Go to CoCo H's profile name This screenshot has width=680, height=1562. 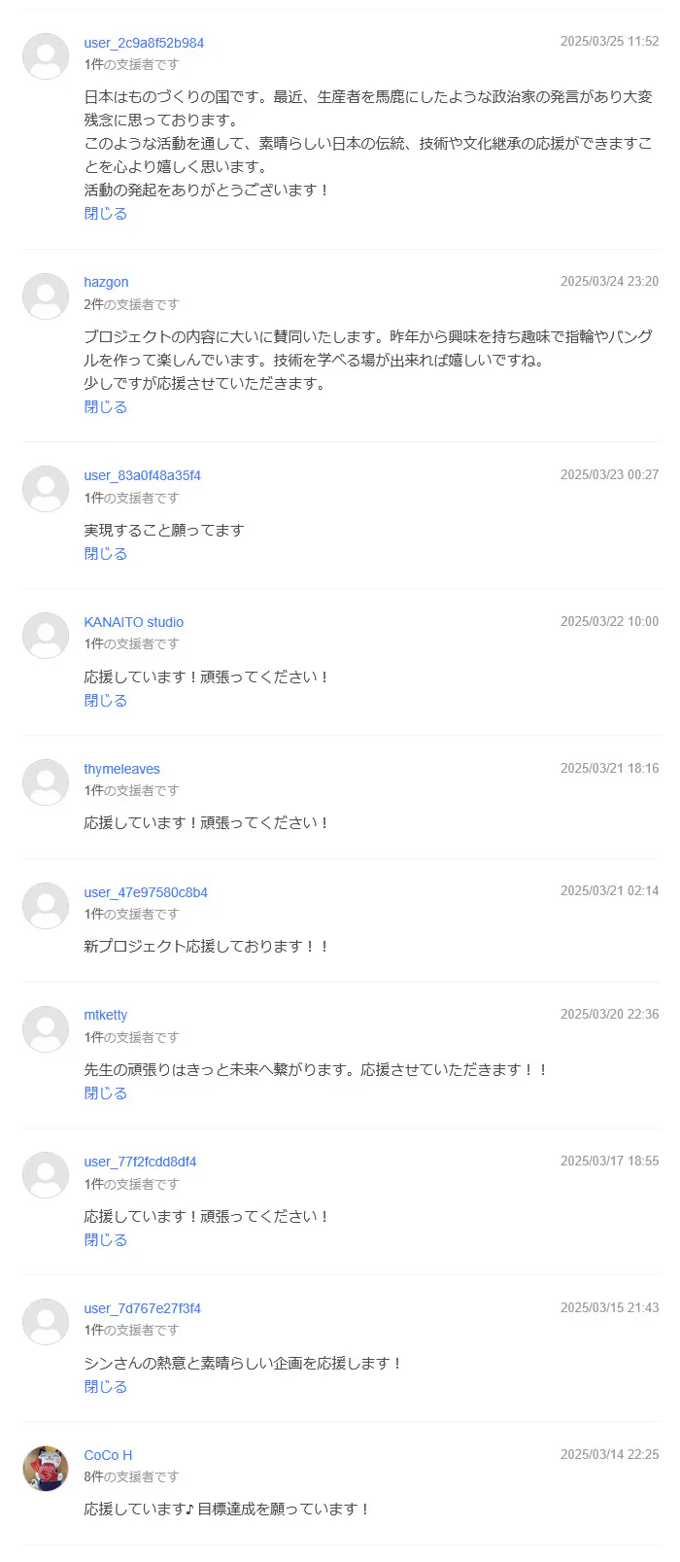(108, 1455)
